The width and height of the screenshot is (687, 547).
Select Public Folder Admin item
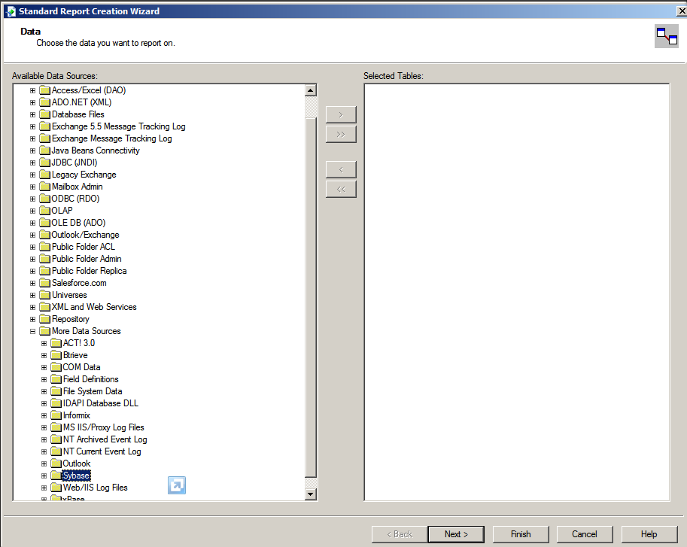pyautogui.click(x=87, y=259)
